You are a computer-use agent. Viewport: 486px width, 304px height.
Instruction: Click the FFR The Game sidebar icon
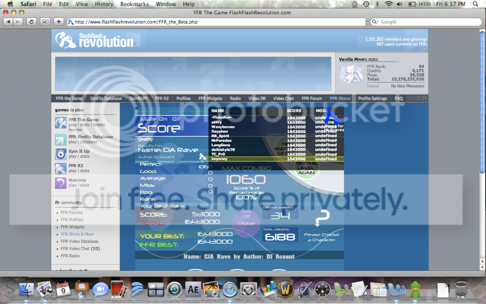pyautogui.click(x=60, y=123)
